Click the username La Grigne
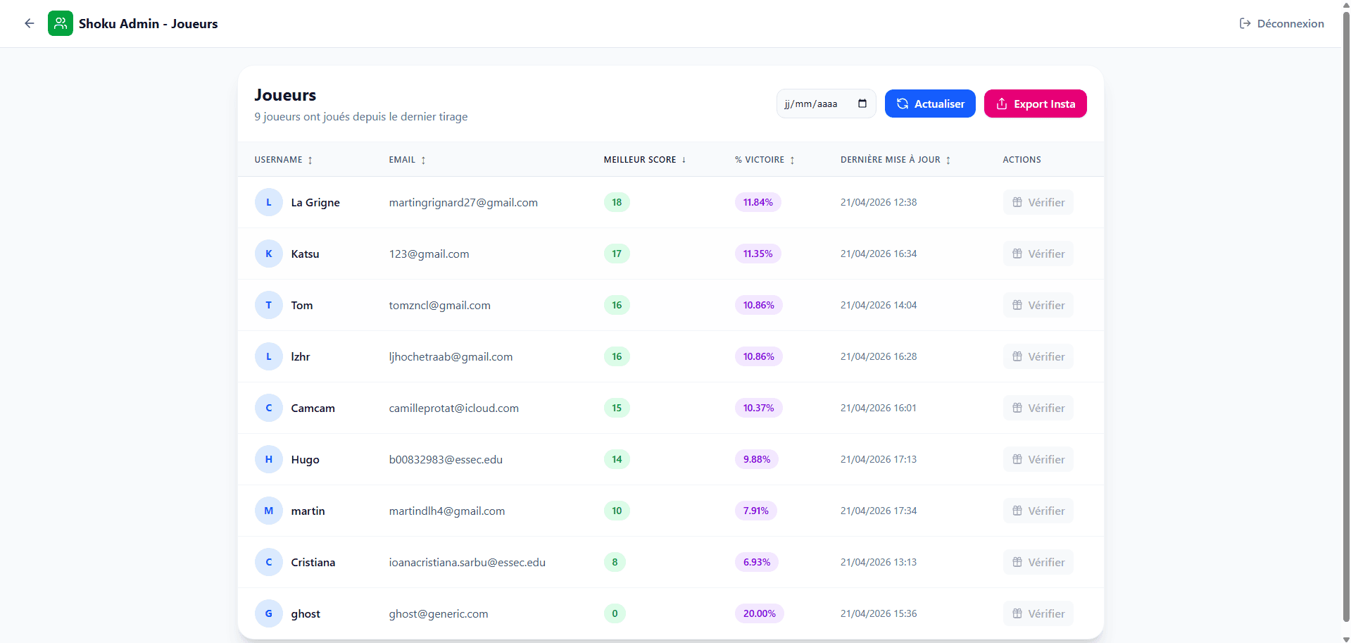The image size is (1351, 643). click(x=315, y=202)
